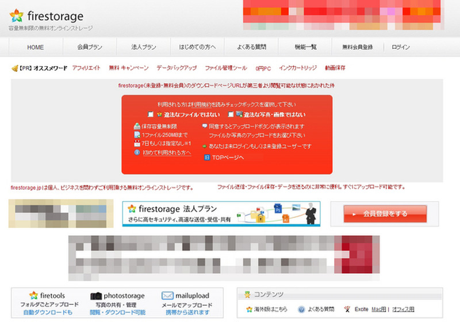Go to 機能一覧 in navigation bar
This screenshot has height=322, width=460.
[x=305, y=47]
